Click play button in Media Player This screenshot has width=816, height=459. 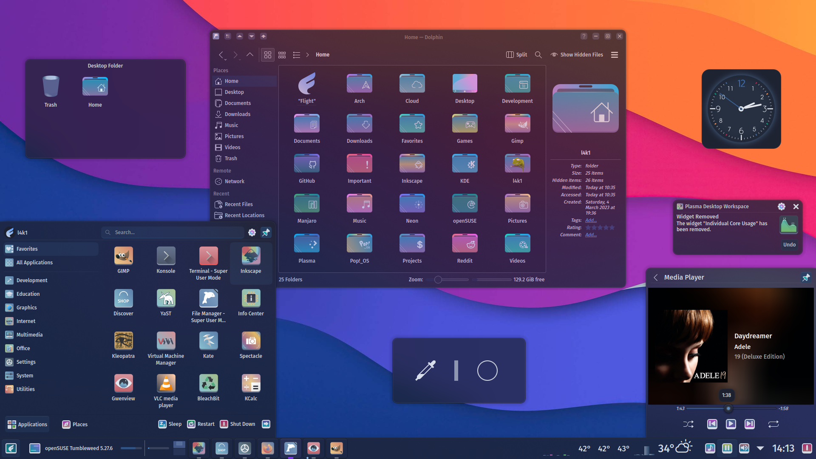(x=731, y=424)
